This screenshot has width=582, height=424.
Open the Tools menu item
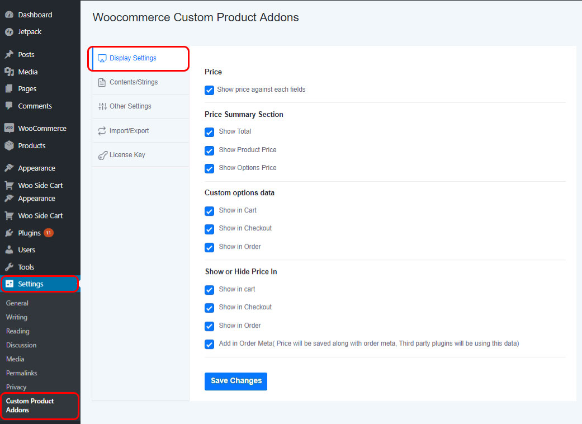(x=40, y=267)
